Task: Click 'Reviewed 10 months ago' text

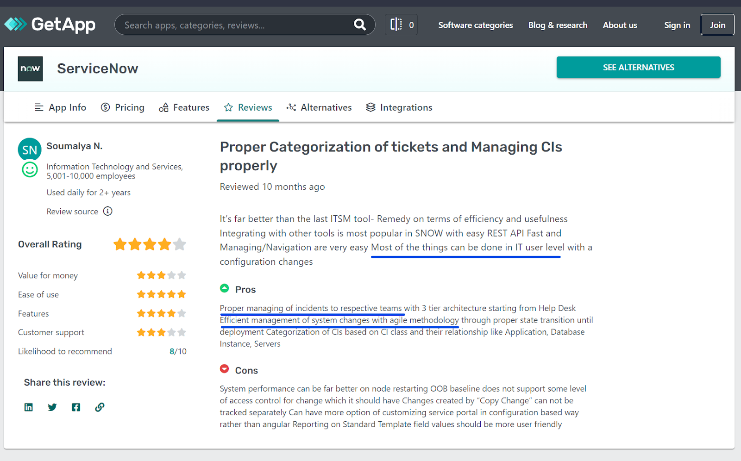Action: [272, 187]
